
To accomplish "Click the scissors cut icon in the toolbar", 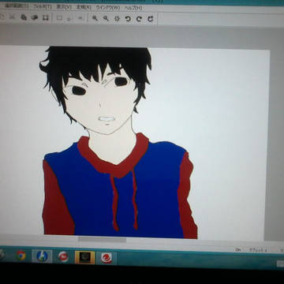I will pos(12,17).
